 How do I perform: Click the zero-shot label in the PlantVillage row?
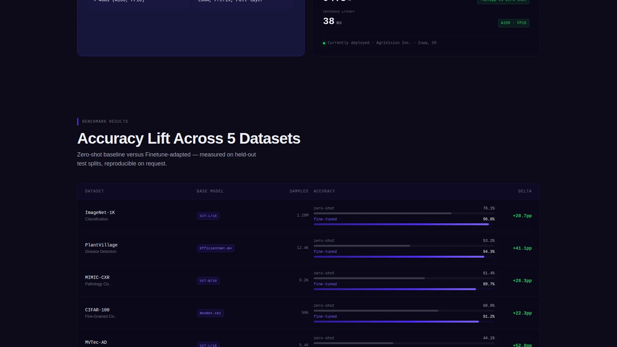coord(324,241)
